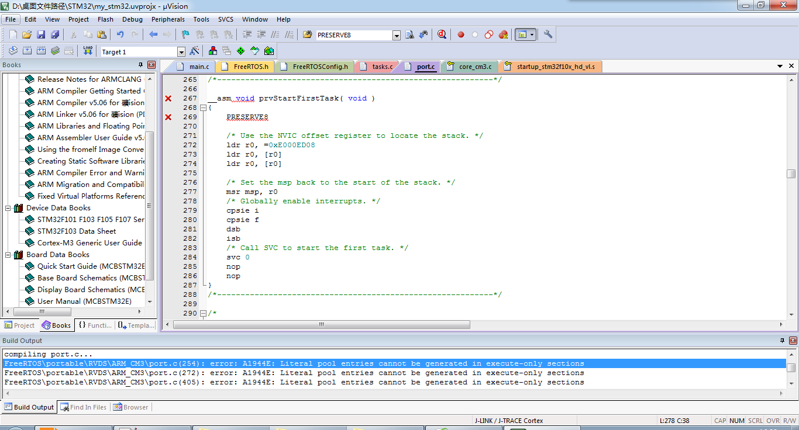799x430 pixels.
Task: Switch to the FreeRTOSConfig.h tab
Action: tap(319, 67)
